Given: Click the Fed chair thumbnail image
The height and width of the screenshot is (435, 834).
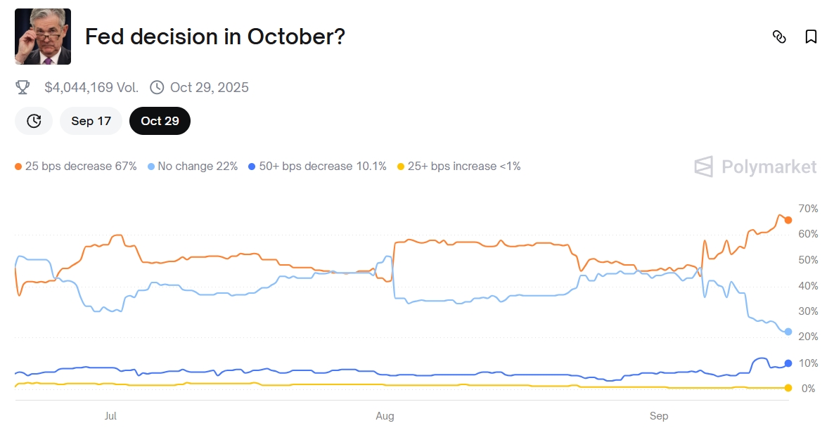Looking at the screenshot, I should tap(43, 37).
